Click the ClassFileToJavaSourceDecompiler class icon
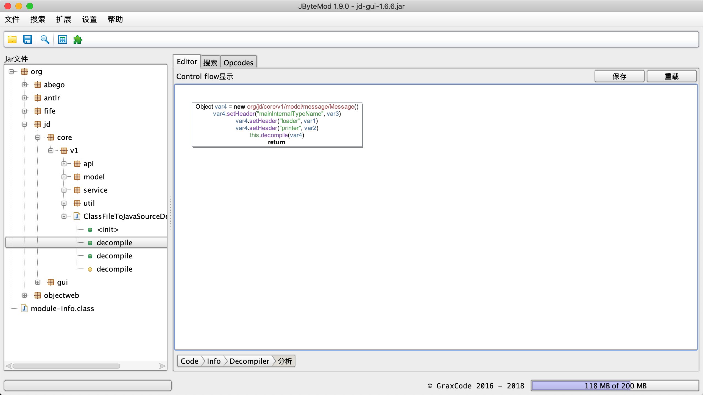 point(76,216)
